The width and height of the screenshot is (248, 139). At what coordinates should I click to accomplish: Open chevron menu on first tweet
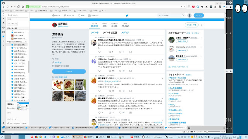click(162, 40)
